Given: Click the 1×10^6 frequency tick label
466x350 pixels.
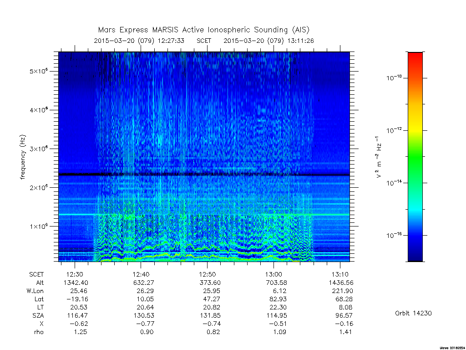Looking at the screenshot, I should (x=39, y=226).
